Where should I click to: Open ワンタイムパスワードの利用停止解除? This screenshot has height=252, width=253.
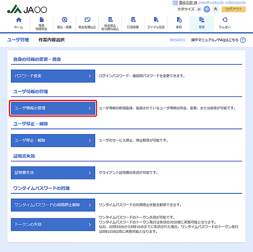(x=53, y=205)
